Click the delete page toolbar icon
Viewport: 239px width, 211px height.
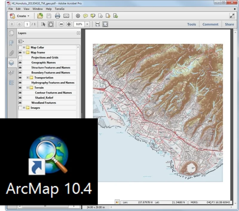click(100, 16)
